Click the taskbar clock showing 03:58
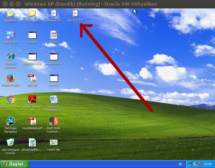The width and height of the screenshot is (215, 168). [208, 164]
